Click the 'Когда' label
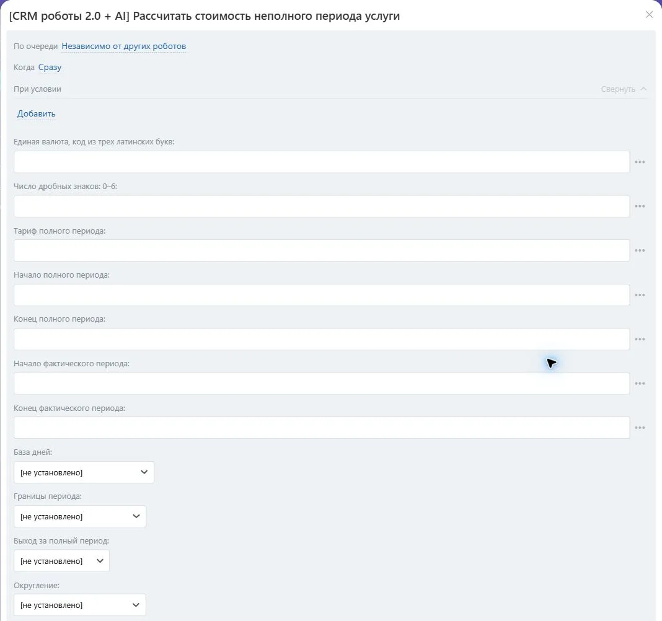This screenshot has height=621, width=662. click(24, 68)
